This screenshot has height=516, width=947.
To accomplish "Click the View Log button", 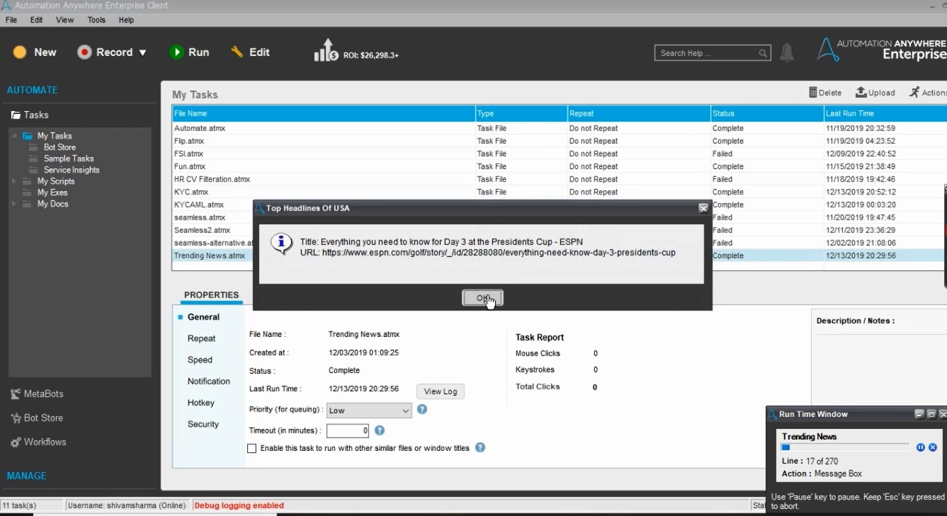I will coord(441,391).
